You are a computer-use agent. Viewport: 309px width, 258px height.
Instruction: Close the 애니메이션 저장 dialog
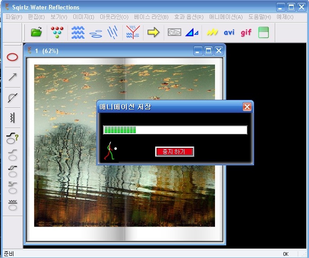(x=247, y=107)
